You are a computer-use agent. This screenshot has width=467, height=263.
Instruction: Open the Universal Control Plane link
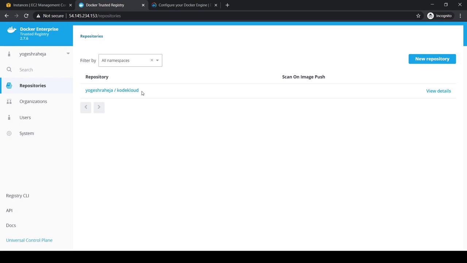pos(29,240)
